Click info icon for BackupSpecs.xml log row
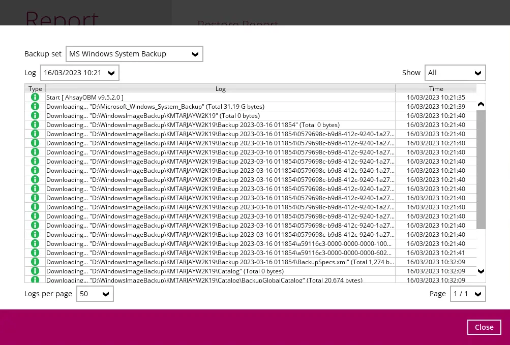510x345 pixels. (35, 262)
